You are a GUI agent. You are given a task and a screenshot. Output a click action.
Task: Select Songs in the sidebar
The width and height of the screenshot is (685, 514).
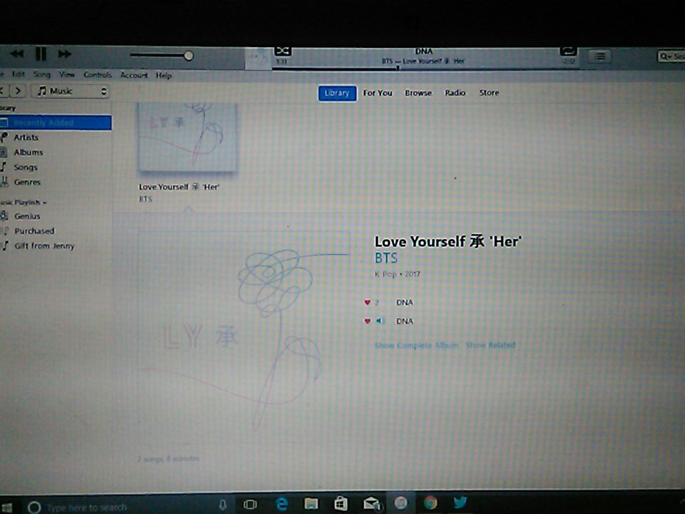[x=26, y=167]
